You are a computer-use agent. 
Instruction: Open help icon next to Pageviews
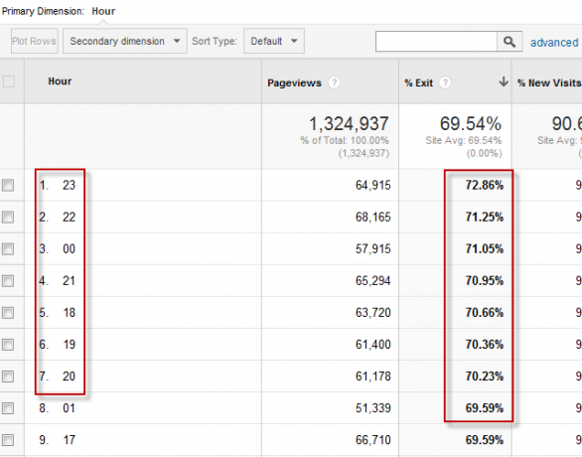click(x=334, y=82)
